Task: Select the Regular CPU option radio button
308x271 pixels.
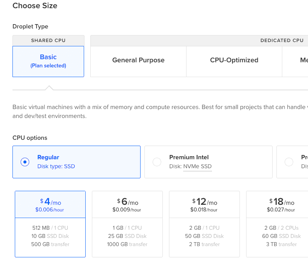Action: click(25, 162)
